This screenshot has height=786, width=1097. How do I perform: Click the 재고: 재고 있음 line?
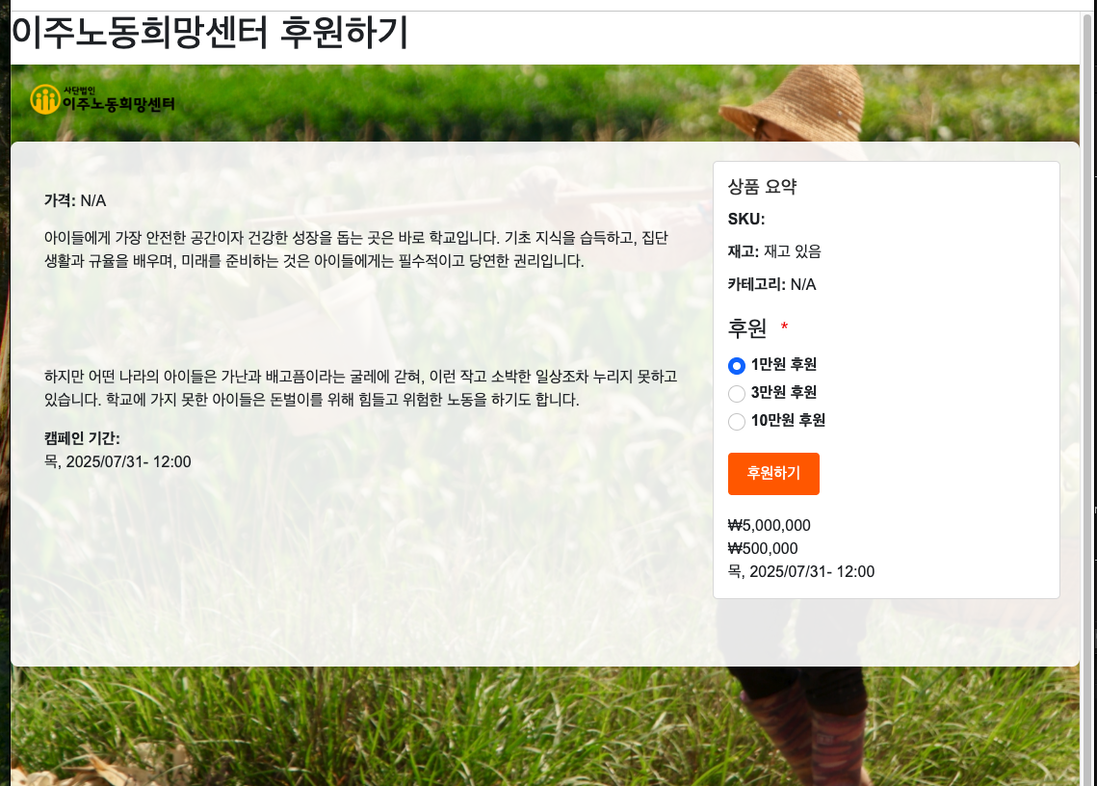pos(774,252)
